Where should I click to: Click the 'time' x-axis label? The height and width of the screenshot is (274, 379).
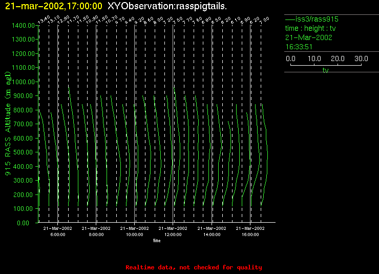[157, 240]
